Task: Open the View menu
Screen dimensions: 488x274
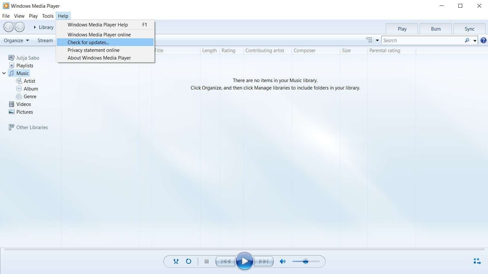Action: (19, 16)
